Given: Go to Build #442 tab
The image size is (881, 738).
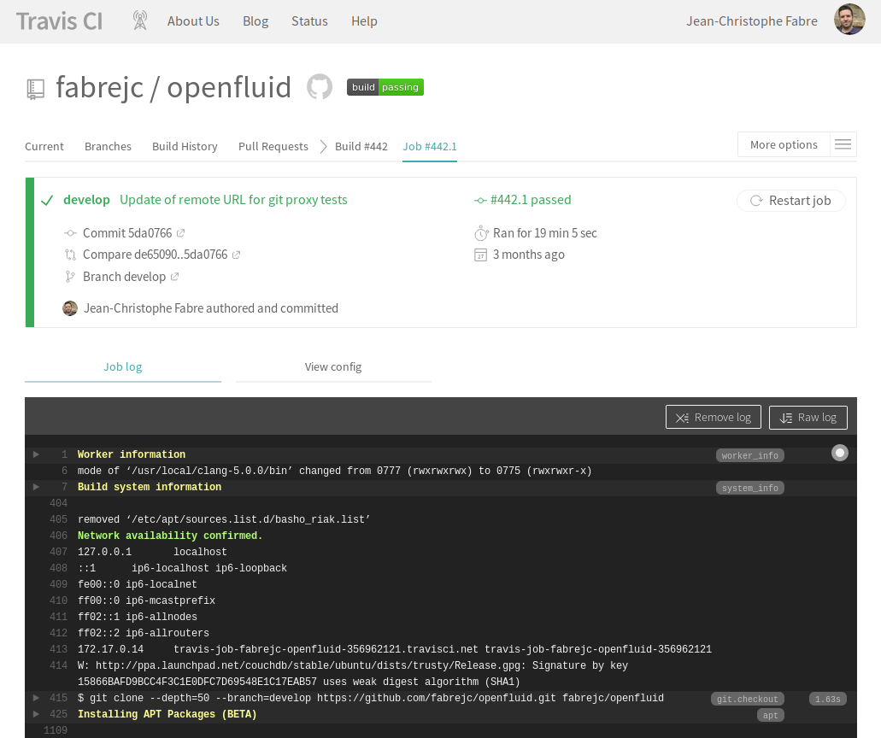Looking at the screenshot, I should tap(361, 147).
